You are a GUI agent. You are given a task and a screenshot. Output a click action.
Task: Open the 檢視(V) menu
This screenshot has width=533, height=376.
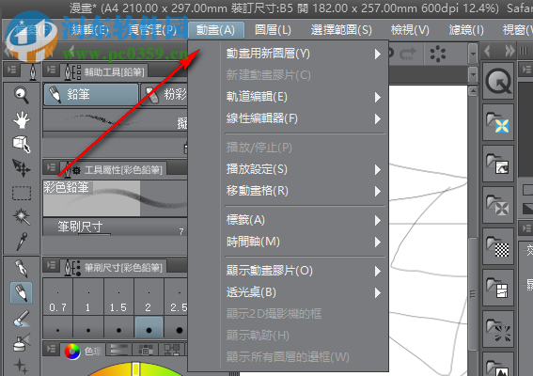pos(410,30)
